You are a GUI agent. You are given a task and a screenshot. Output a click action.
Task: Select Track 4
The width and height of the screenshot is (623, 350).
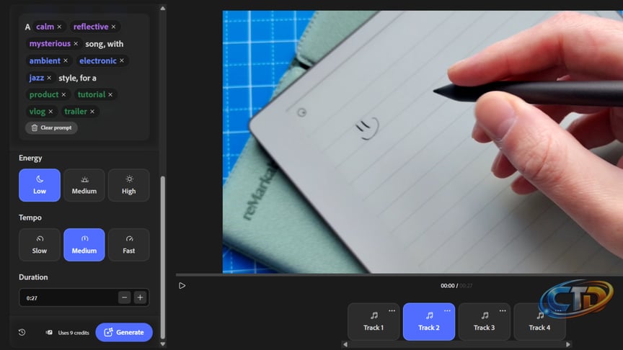click(539, 322)
